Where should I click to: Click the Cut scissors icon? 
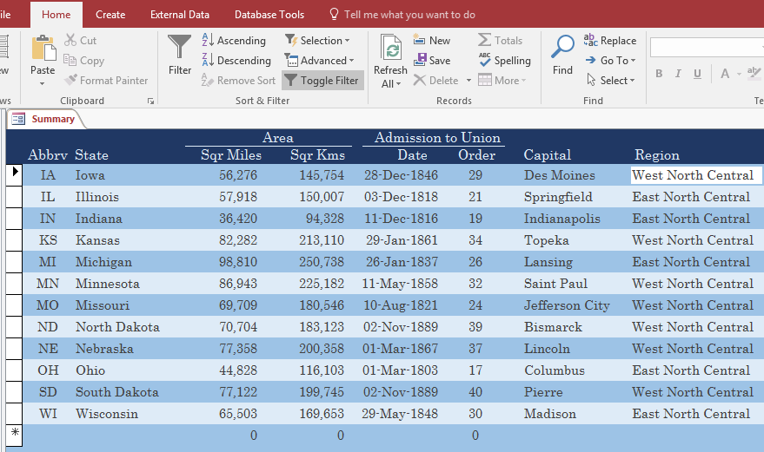click(x=70, y=40)
